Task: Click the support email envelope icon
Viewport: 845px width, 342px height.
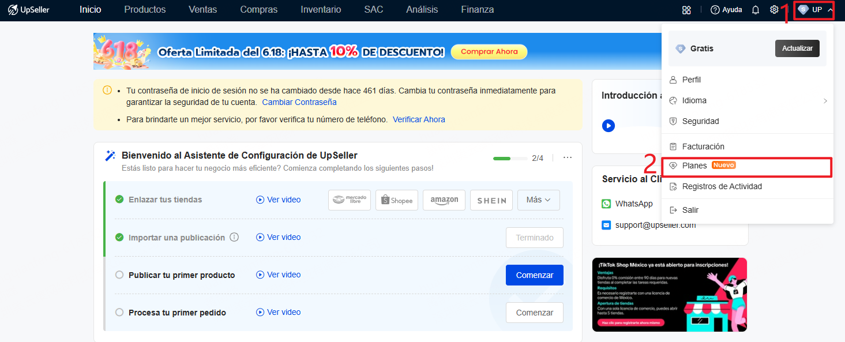Action: click(x=606, y=225)
